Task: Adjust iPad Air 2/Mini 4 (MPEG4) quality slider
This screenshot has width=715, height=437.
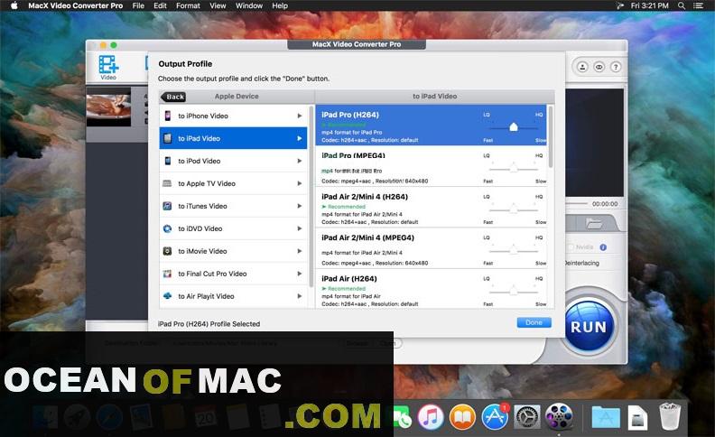Action: point(514,250)
